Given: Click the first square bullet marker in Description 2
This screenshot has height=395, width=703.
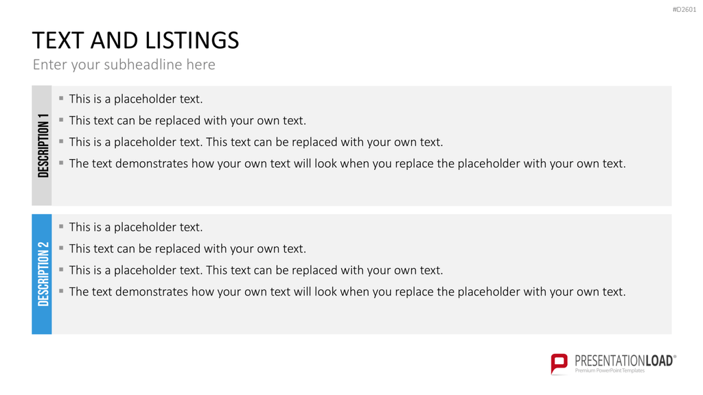Looking at the screenshot, I should click(x=61, y=226).
